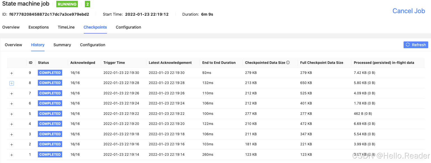Click the COMPLETED badge on checkpoint 5
Screen dimensions: 431x163
coord(50,113)
